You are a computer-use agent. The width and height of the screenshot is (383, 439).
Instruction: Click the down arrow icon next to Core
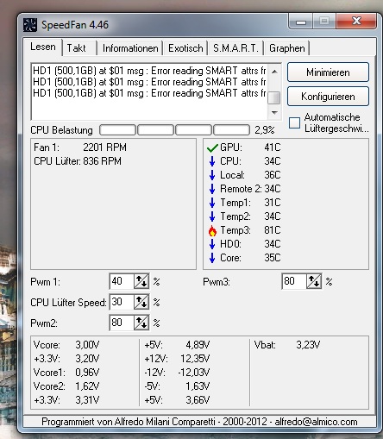point(212,258)
